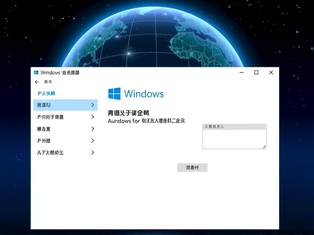
Task: Click the chevron beside the second sidebar entry
Action: click(x=93, y=117)
